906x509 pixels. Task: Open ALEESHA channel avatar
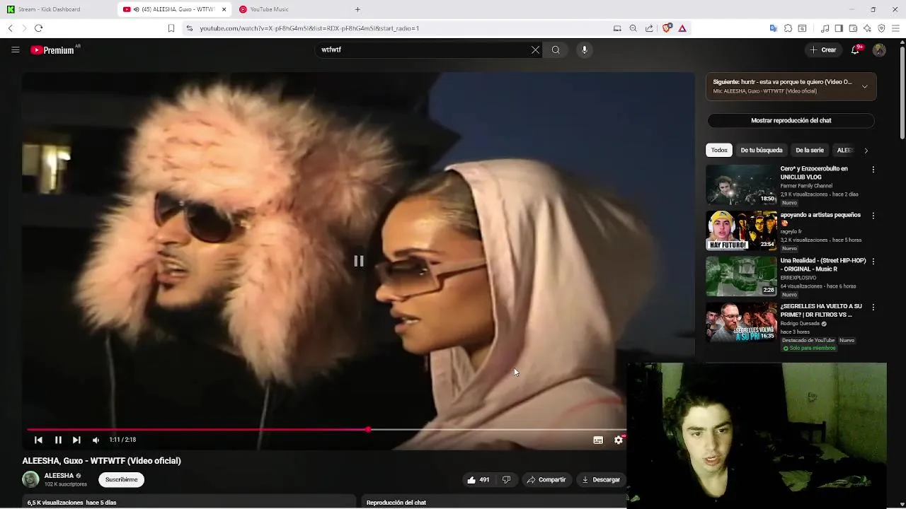(30, 479)
